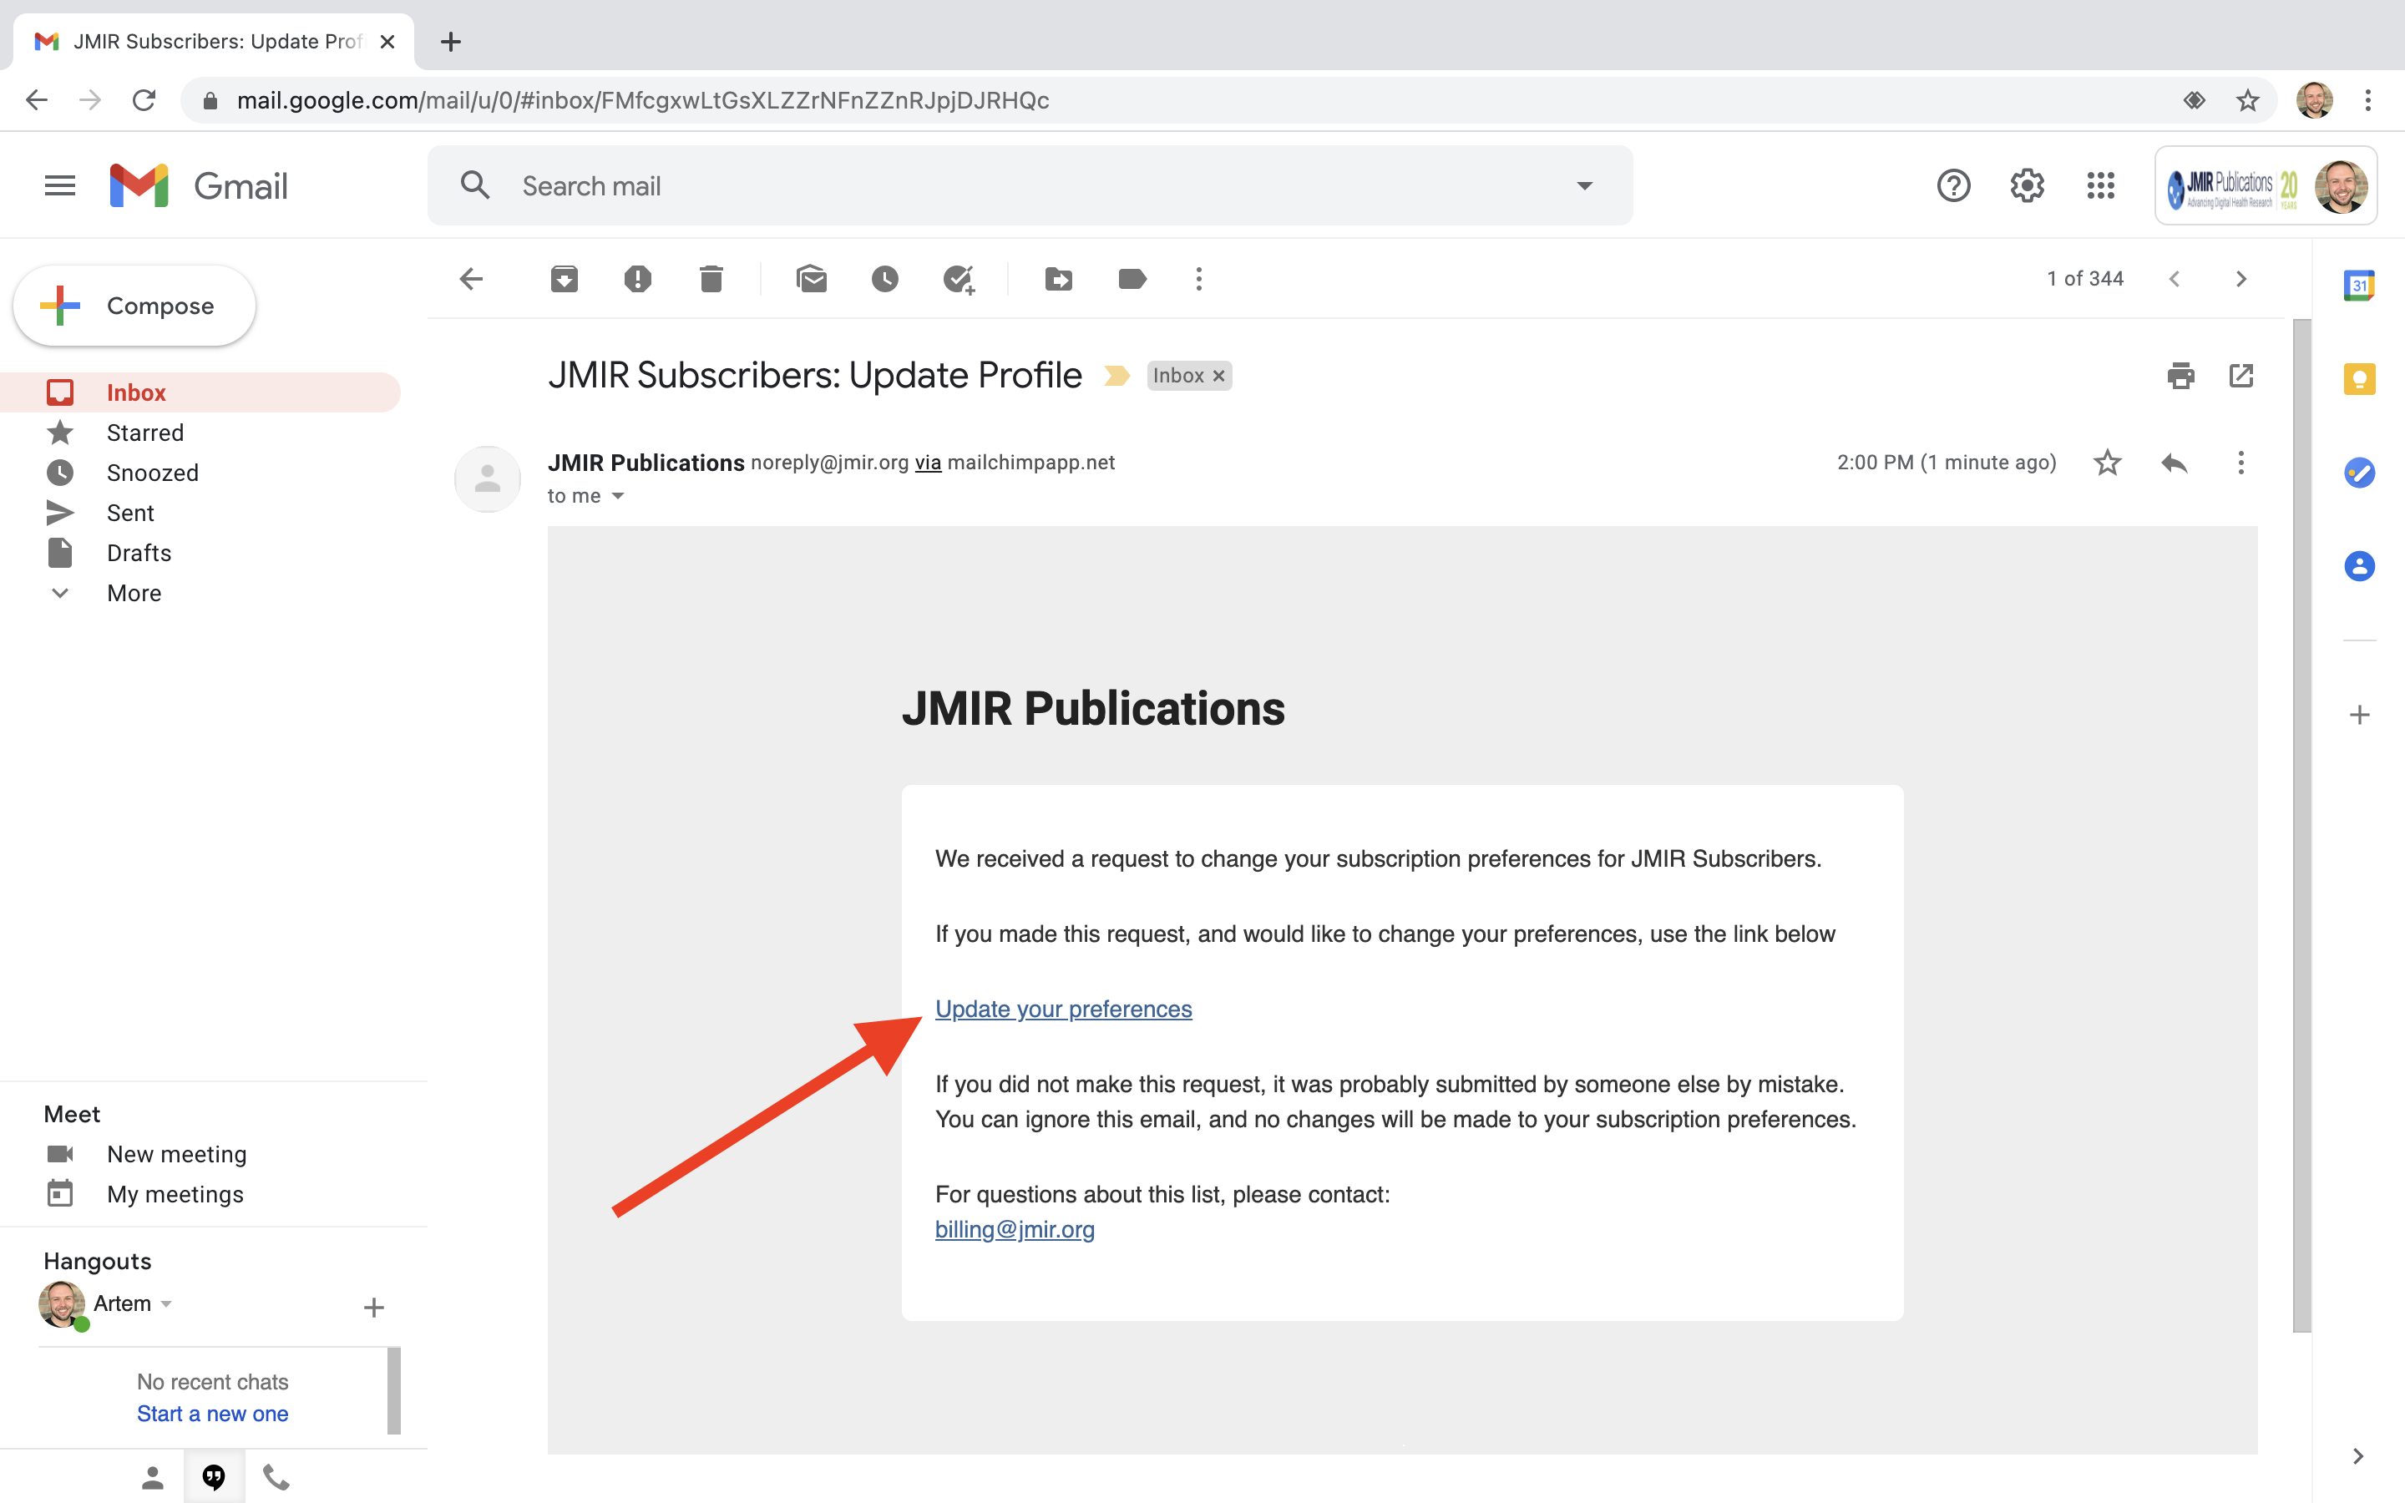Toggle the importance marker beside the subject
Image resolution: width=2405 pixels, height=1503 pixels.
[1117, 376]
